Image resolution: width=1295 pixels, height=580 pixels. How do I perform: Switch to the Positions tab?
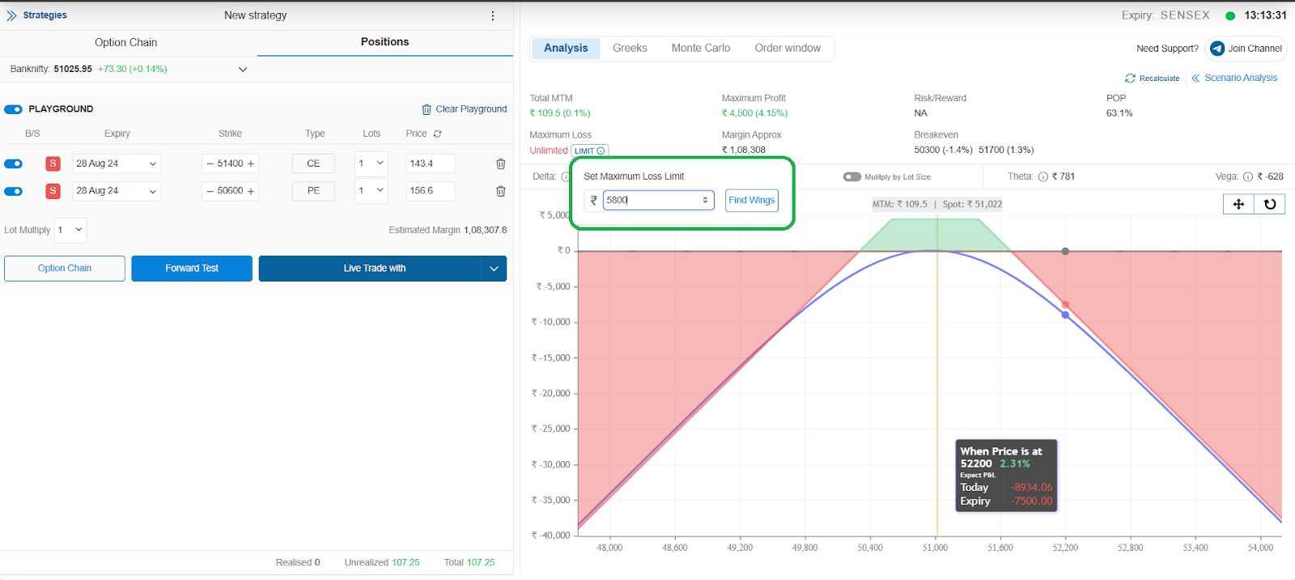385,42
